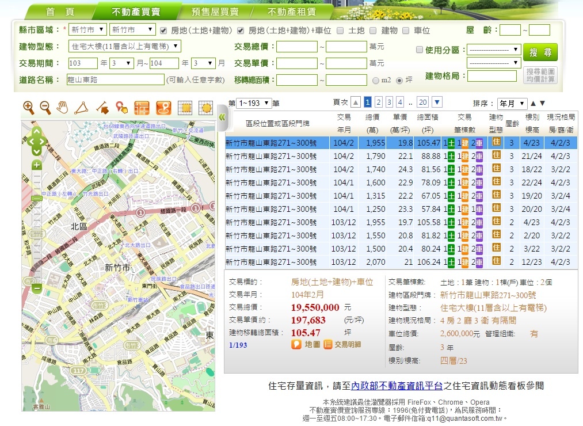Click the green 搜尋 search button

tap(540, 52)
